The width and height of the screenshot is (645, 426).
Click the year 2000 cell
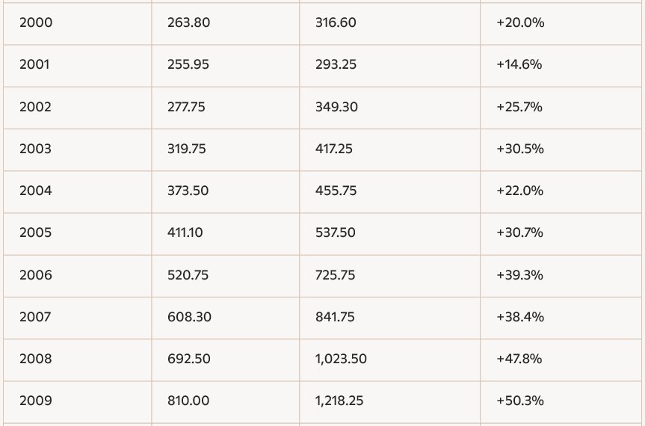36,22
